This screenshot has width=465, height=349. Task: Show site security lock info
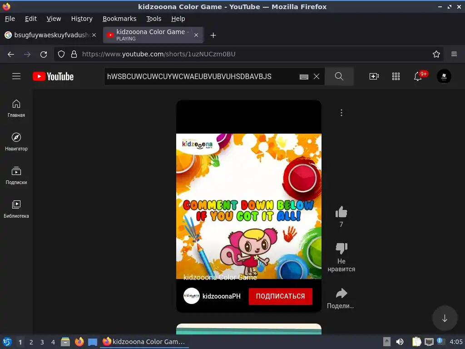74,54
